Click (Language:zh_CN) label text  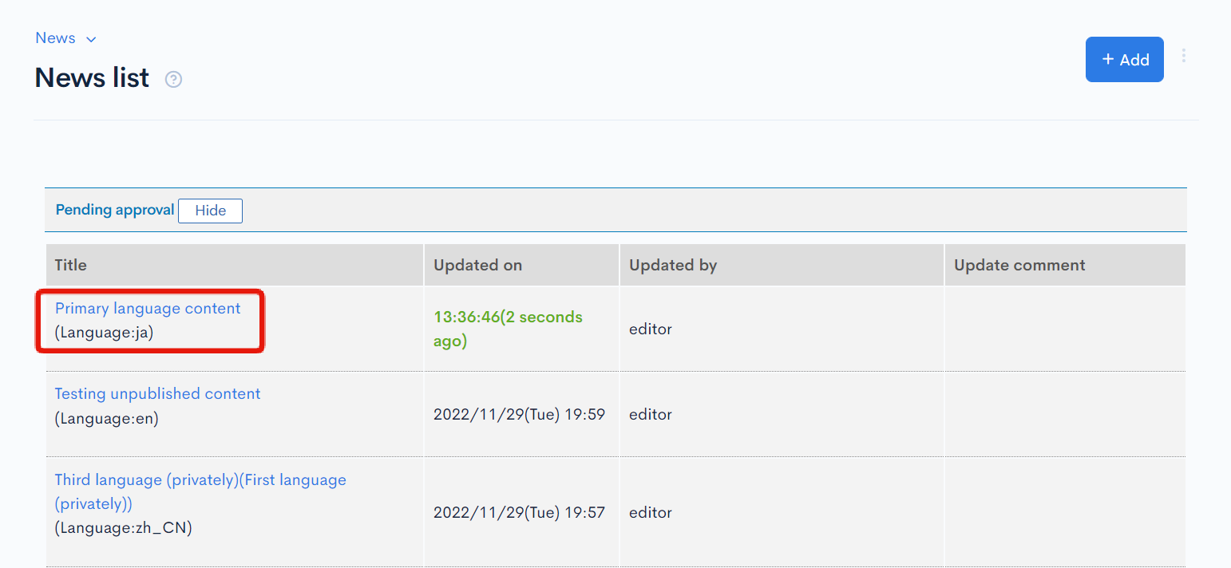pyautogui.click(x=123, y=528)
